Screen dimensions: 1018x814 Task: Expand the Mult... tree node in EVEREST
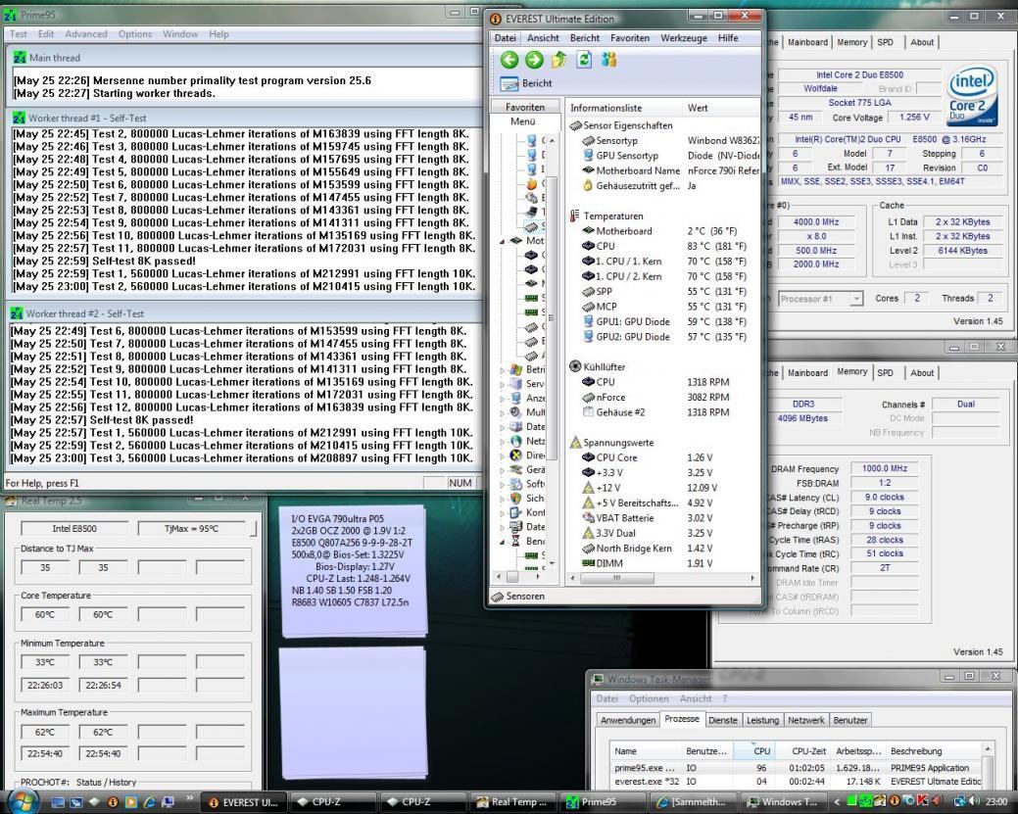tap(504, 412)
